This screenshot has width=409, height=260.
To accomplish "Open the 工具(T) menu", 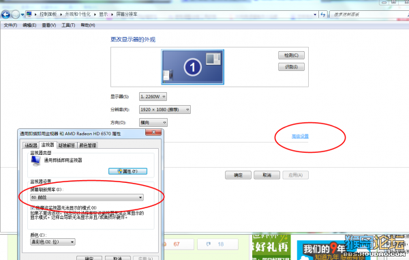I will pos(68,25).
